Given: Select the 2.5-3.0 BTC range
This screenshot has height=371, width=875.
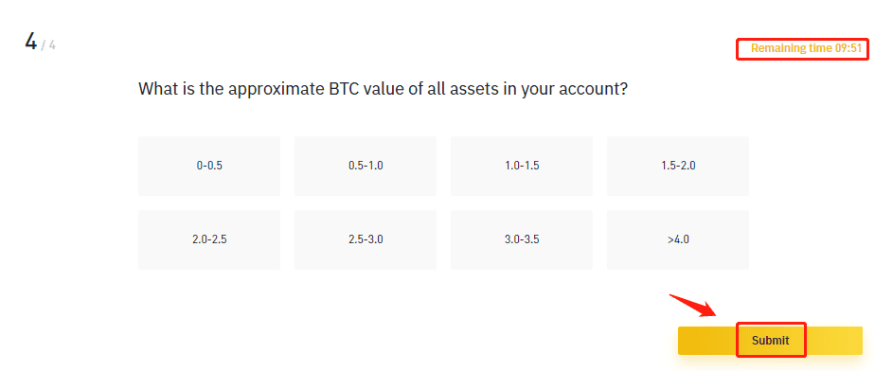Looking at the screenshot, I should 366,239.
